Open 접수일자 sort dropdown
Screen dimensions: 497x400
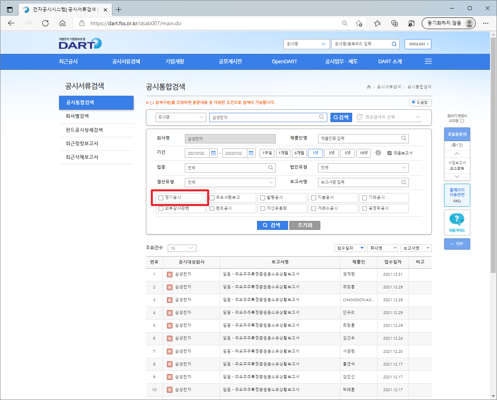click(x=349, y=248)
